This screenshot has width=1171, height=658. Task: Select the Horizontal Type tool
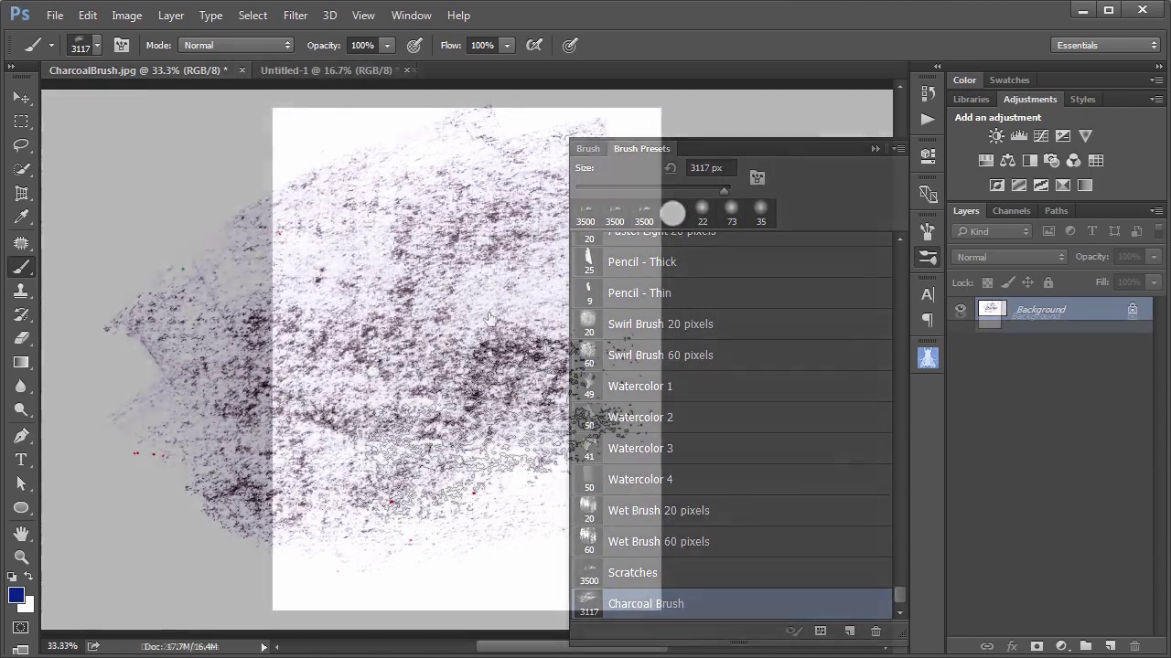tap(21, 460)
